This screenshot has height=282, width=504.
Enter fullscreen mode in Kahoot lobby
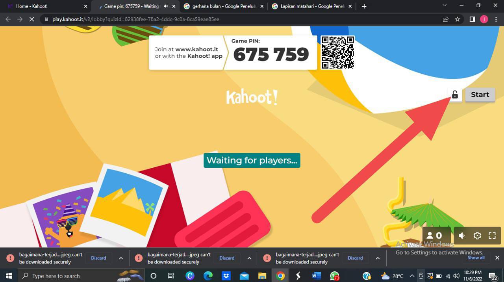click(492, 236)
